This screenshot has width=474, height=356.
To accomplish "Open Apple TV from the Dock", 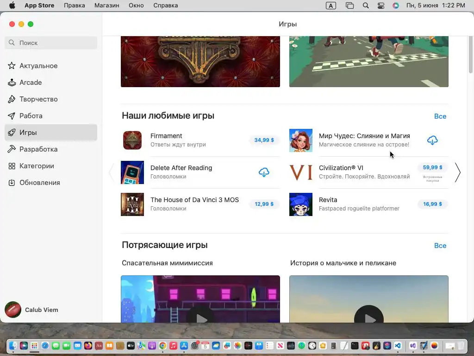I will pos(131,345).
